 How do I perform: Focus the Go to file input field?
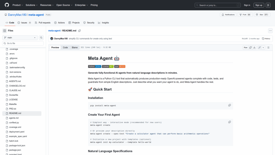click(24, 43)
